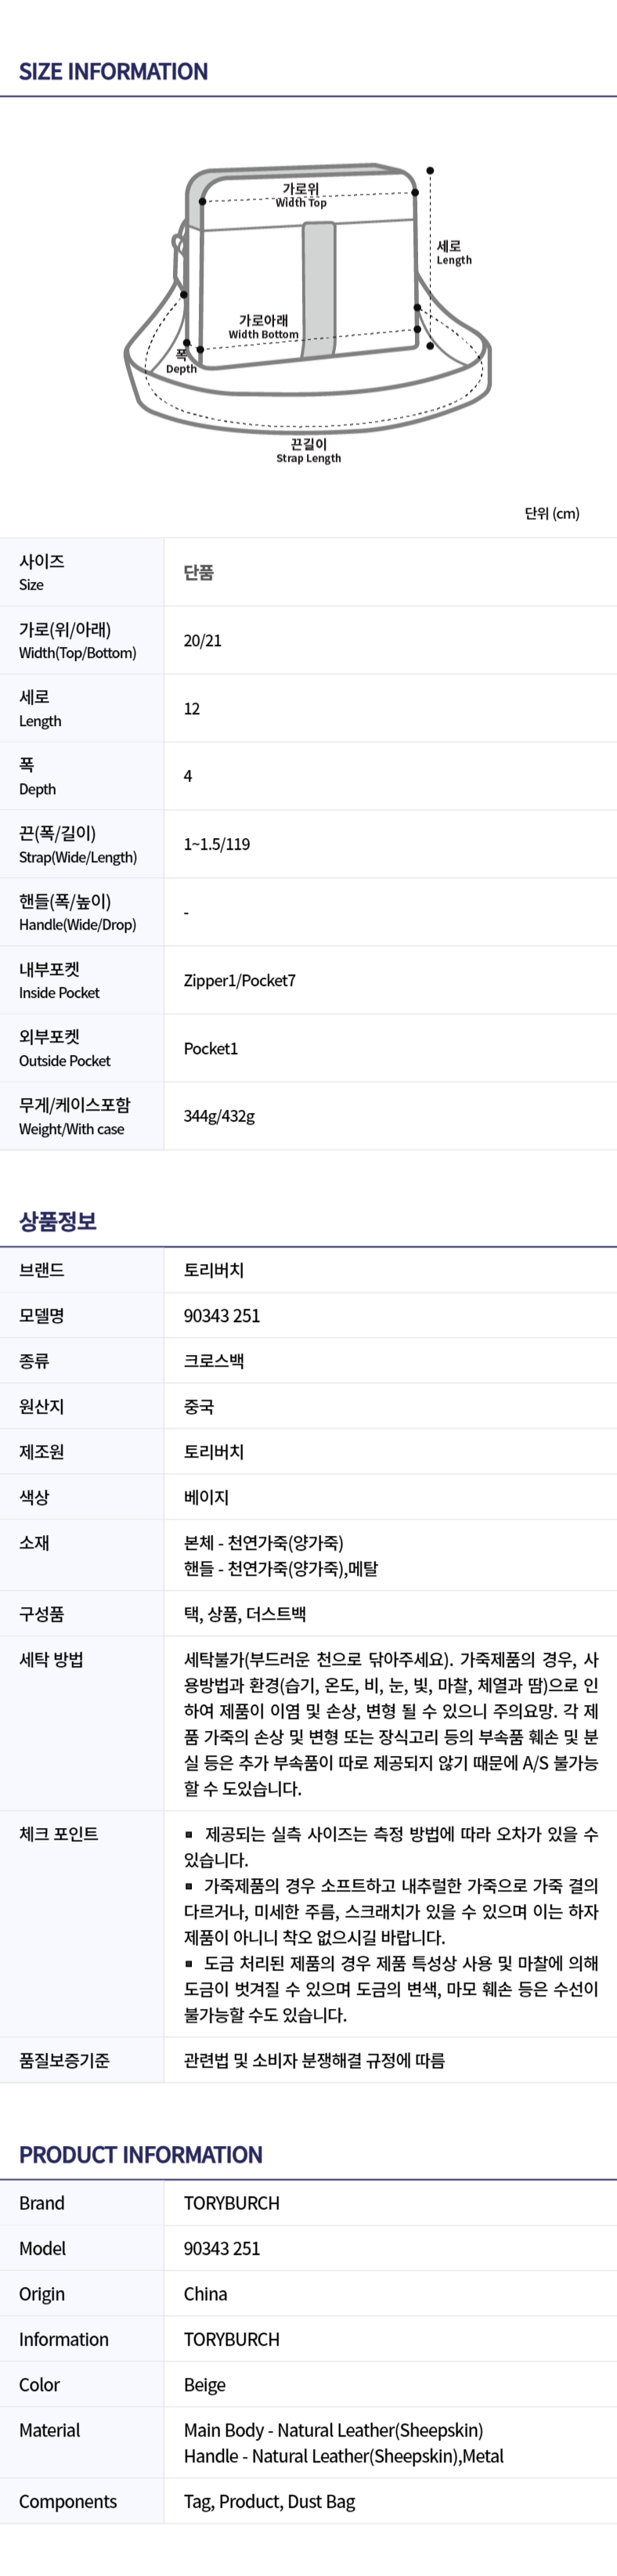Image resolution: width=617 pixels, height=2576 pixels.
Task: Select the Zipper1/Pocket7 inside pocket value
Action: (x=240, y=981)
